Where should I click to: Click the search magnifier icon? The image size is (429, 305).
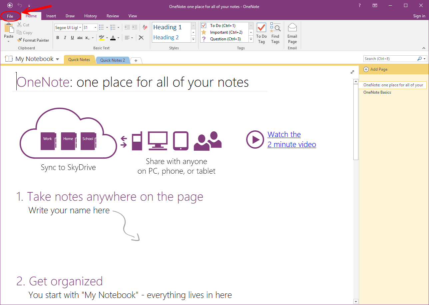(x=419, y=59)
